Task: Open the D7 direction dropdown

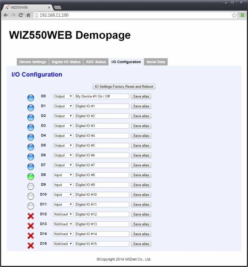Action: pyautogui.click(x=63, y=165)
